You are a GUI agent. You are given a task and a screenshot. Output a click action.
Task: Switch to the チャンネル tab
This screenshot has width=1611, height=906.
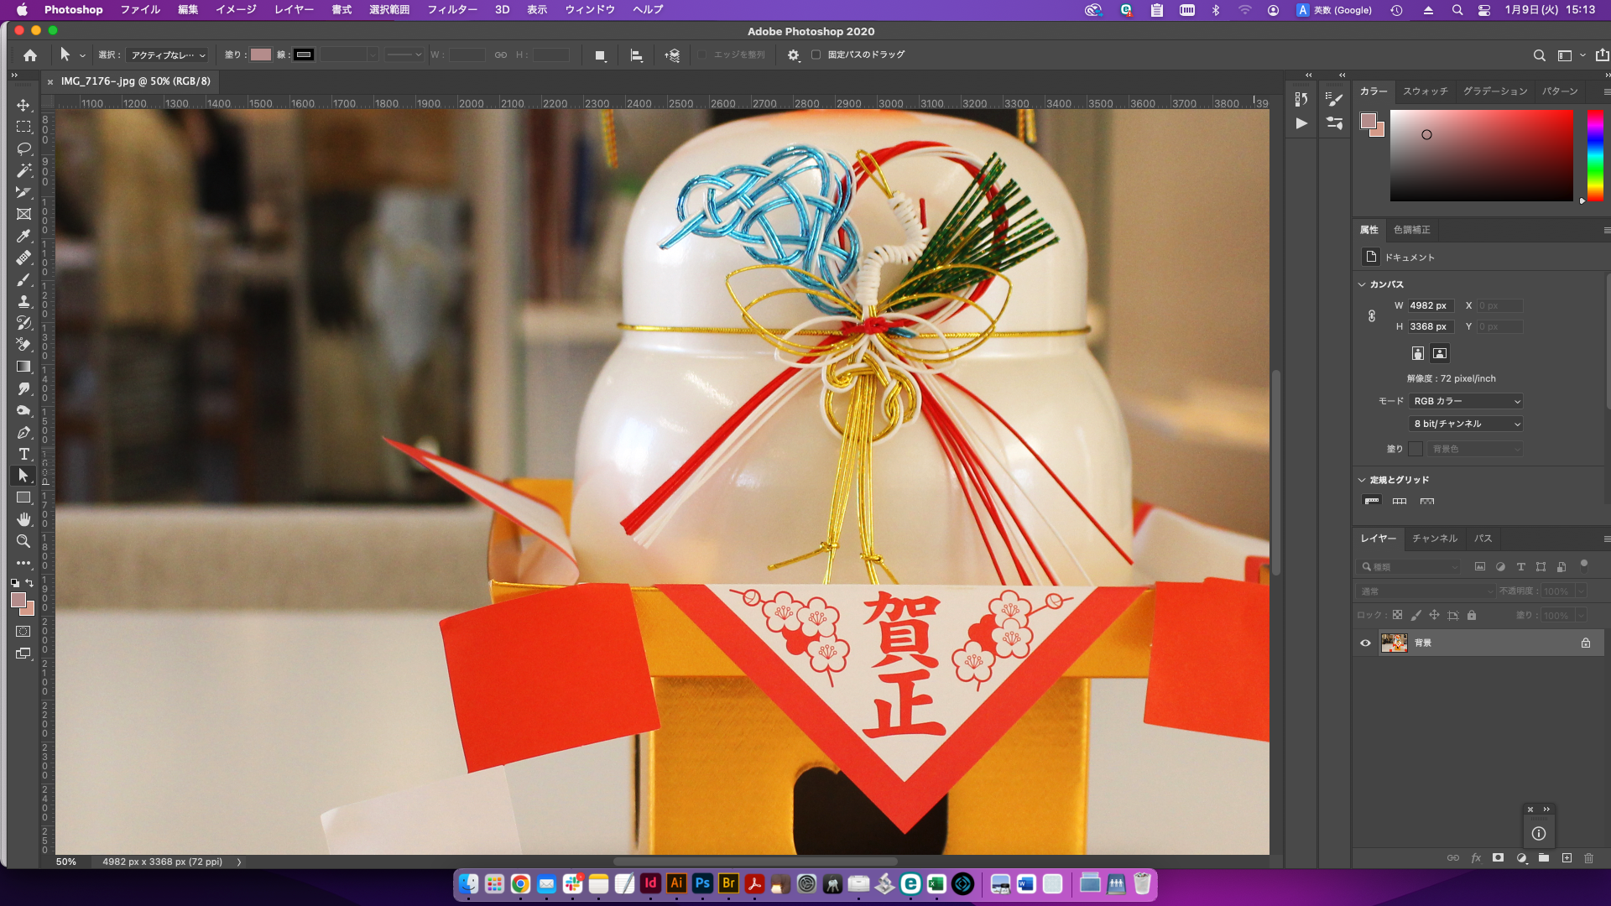pyautogui.click(x=1434, y=538)
